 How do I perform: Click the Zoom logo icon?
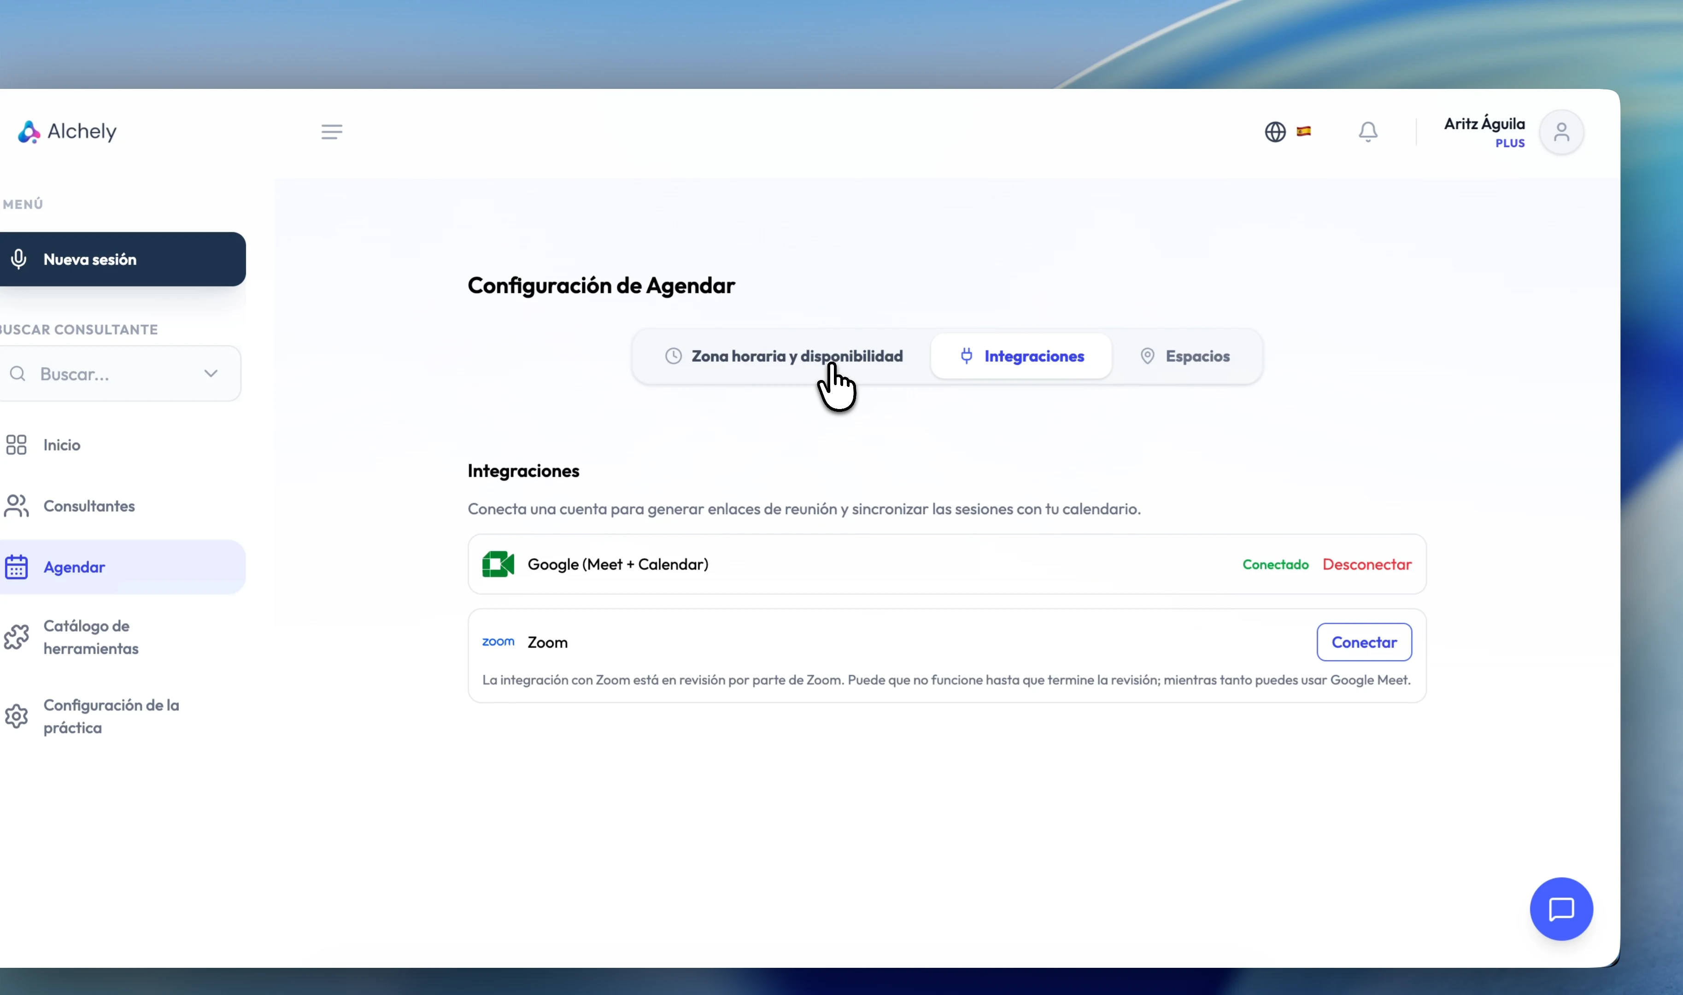pos(498,642)
